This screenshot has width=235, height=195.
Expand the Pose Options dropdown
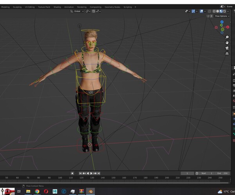click(222, 16)
